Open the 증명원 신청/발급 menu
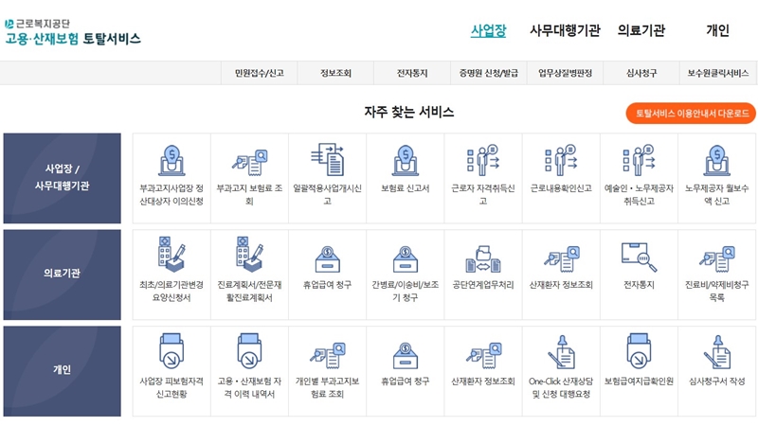Screen dimensions: 758x426 tap(488, 73)
